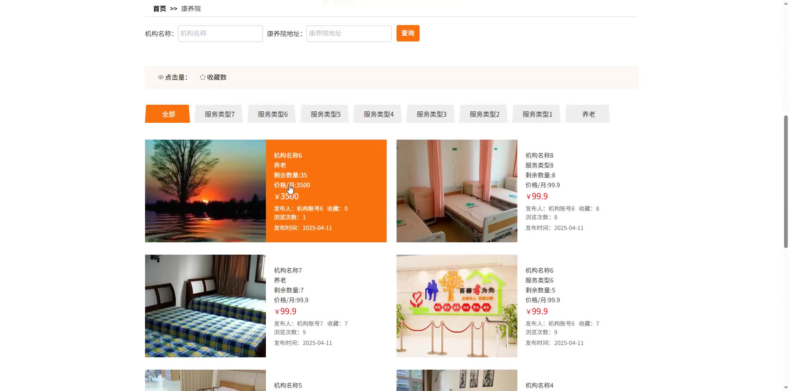
Task: Sort listings by 点击量
Action: [x=173, y=77]
